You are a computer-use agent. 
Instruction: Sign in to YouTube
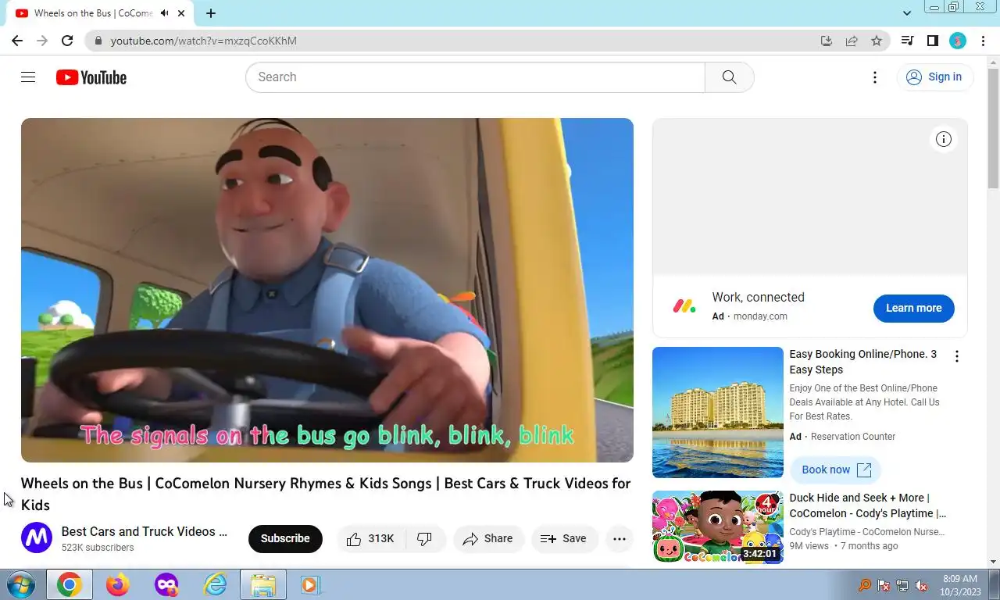tap(934, 77)
